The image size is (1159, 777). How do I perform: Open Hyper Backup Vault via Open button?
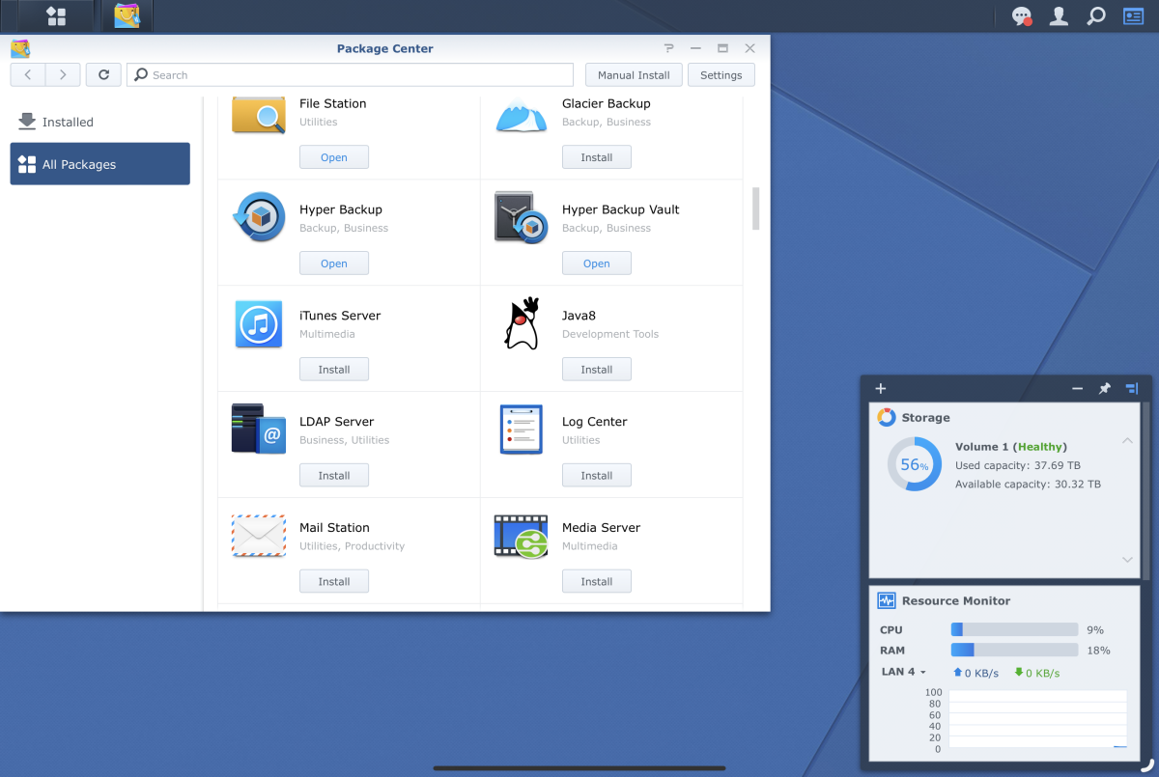[x=597, y=264]
